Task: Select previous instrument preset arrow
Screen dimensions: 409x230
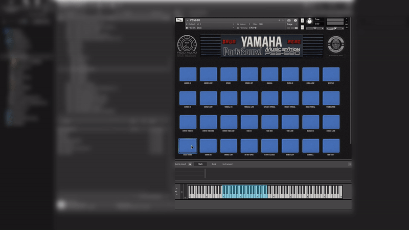Action: coord(279,20)
